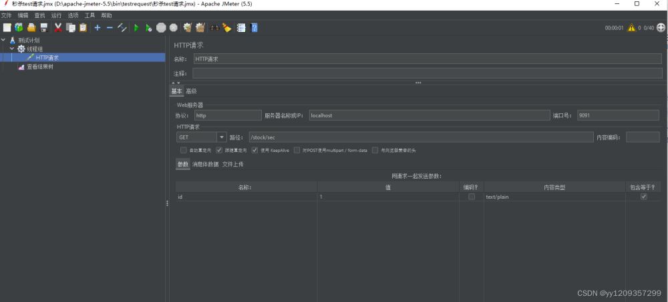This screenshot has width=668, height=302.
Task: Click the yellow warning triangle log icon
Action: pyautogui.click(x=631, y=28)
